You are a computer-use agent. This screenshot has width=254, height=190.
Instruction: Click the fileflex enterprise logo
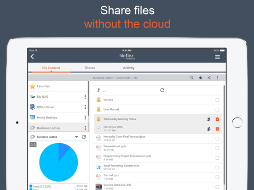[x=127, y=56]
